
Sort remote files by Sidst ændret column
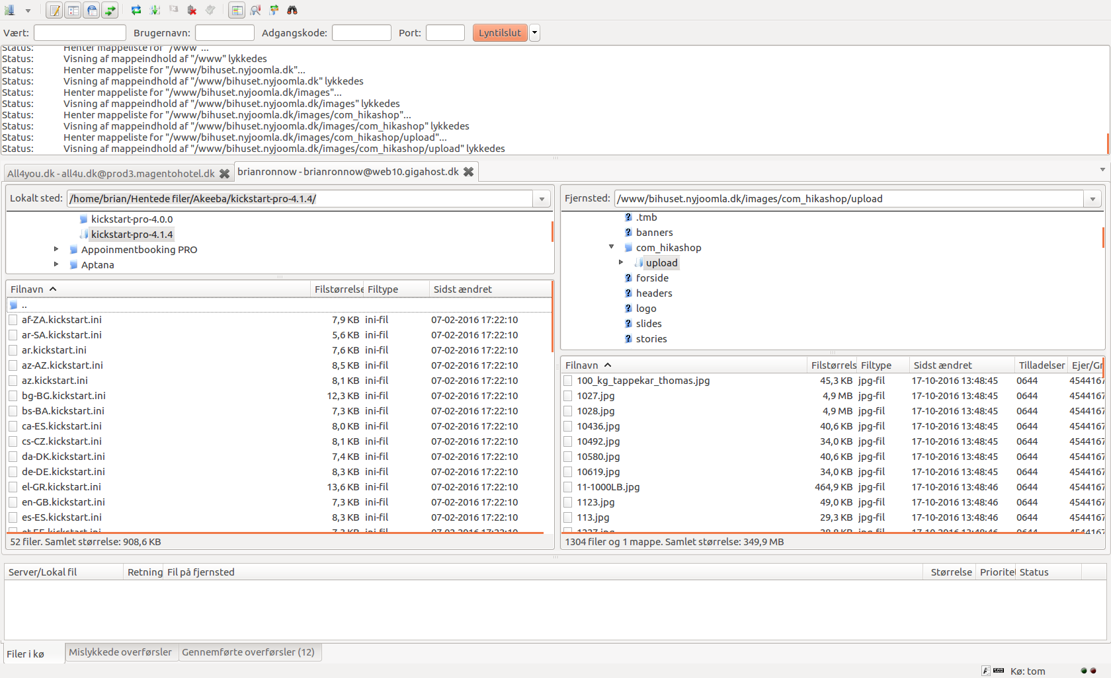[x=942, y=365]
